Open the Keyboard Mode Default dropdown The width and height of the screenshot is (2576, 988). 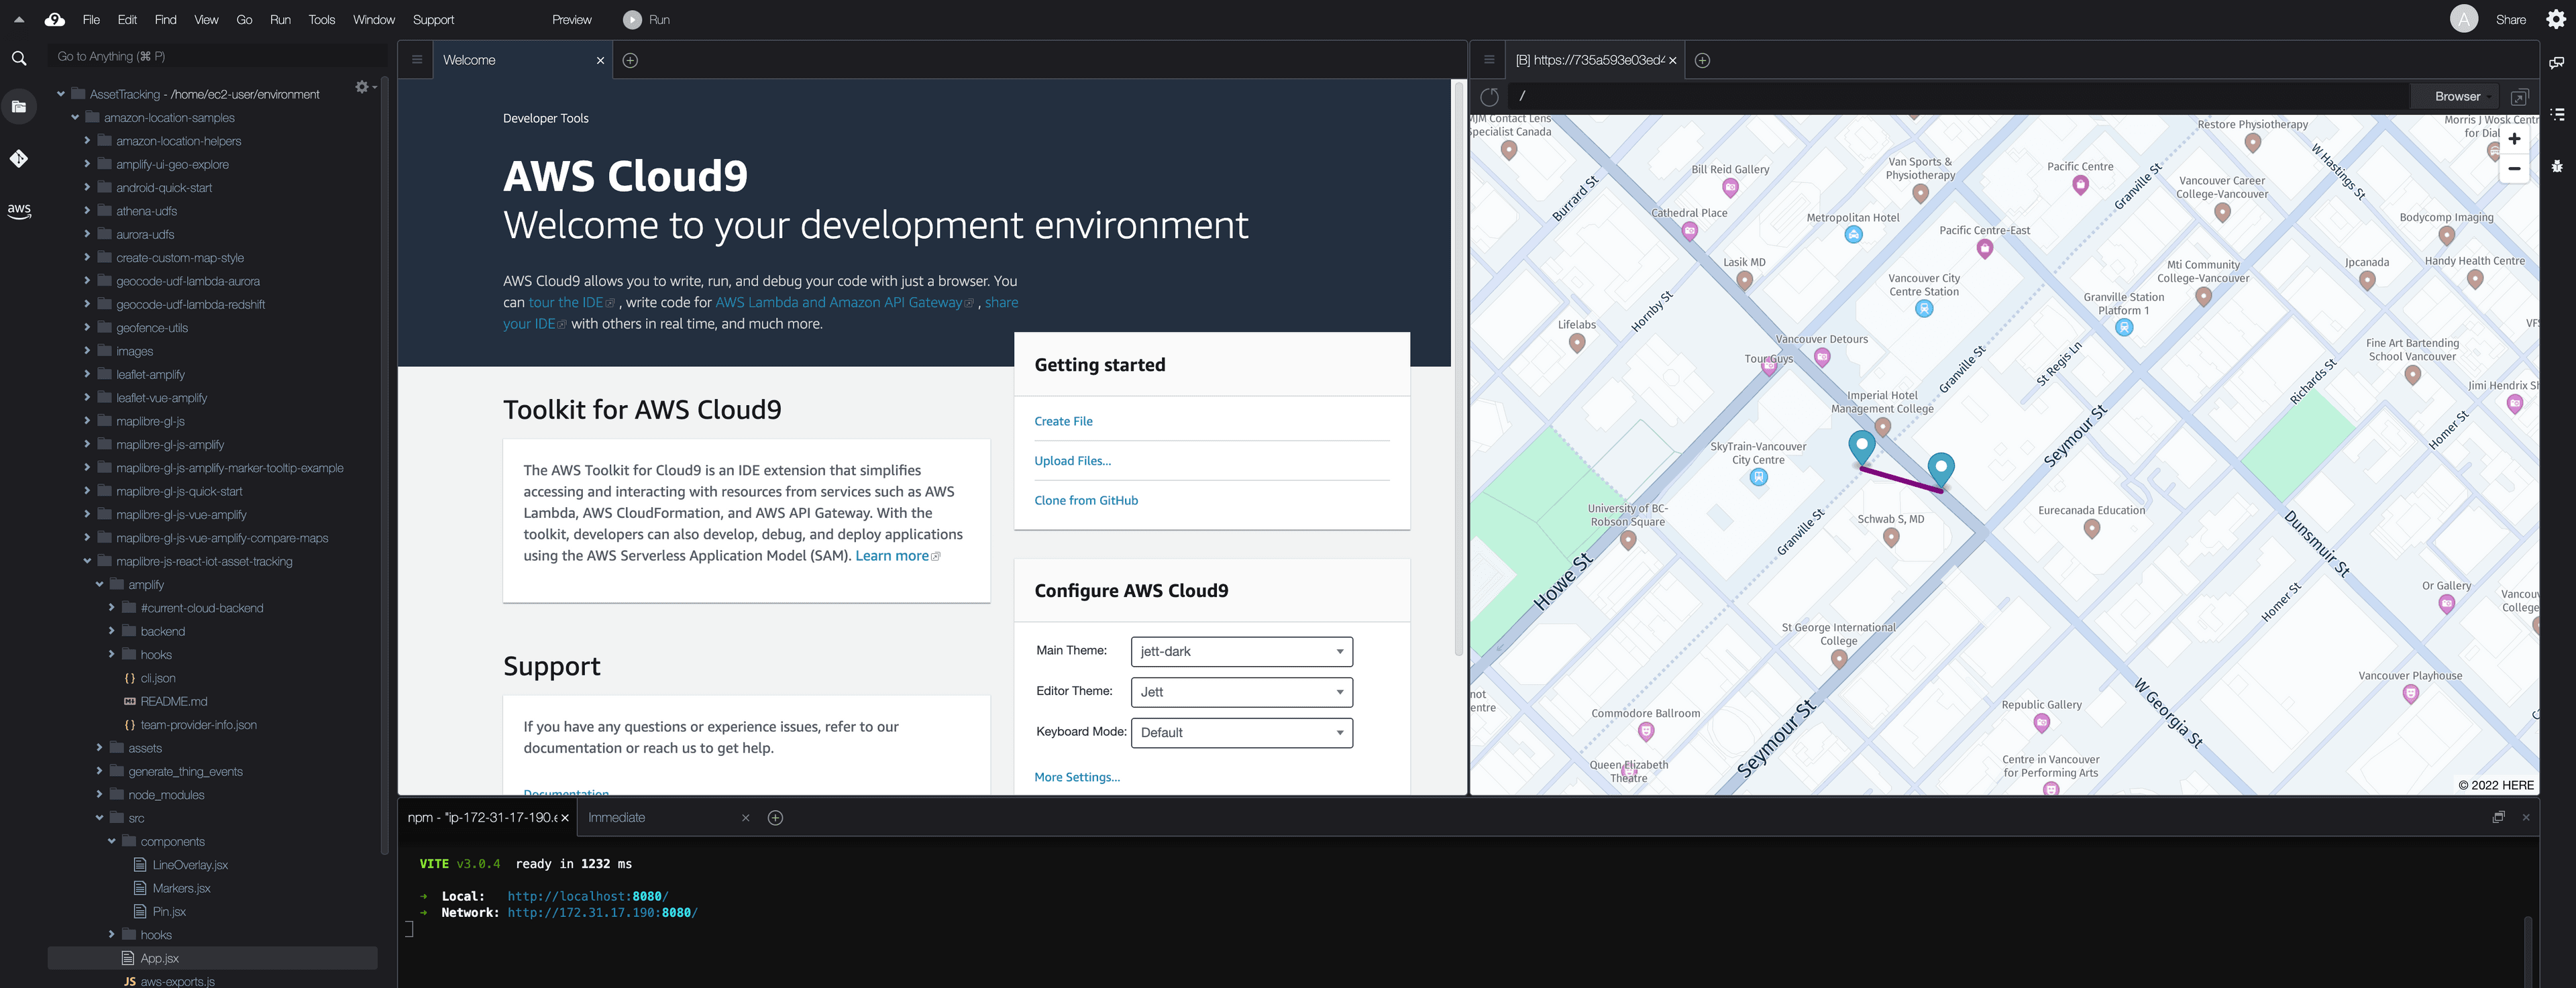click(1241, 733)
